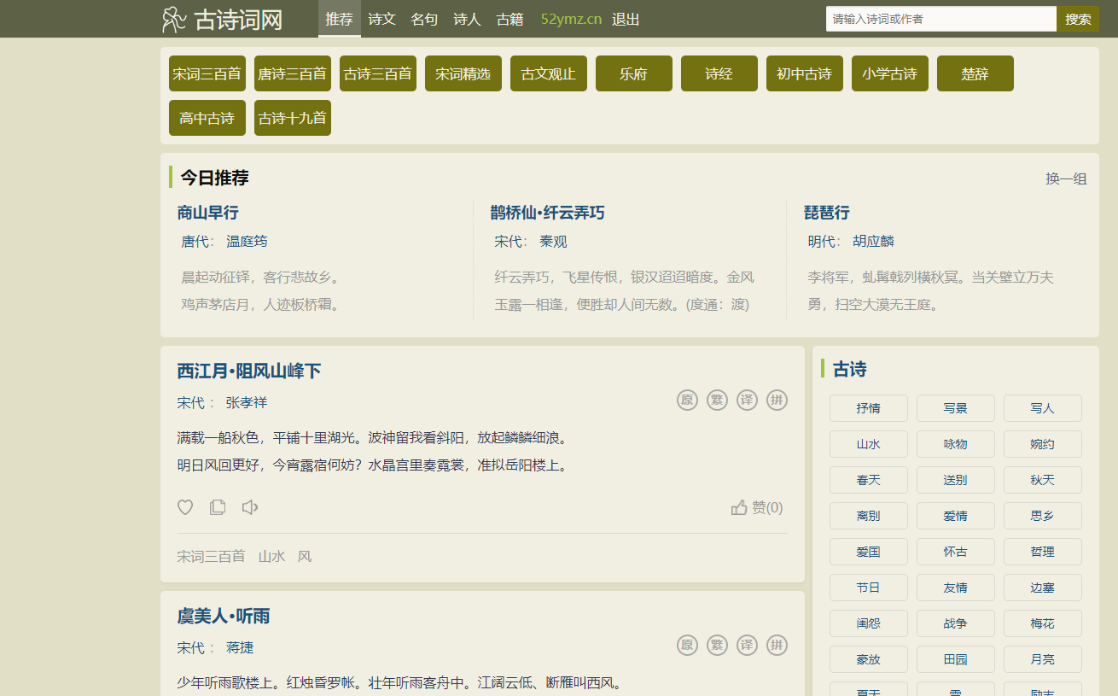
Task: Focus the poem search input field
Action: [x=940, y=19]
